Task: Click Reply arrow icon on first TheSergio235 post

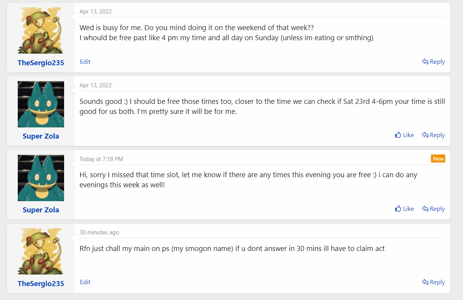Action: click(425, 62)
